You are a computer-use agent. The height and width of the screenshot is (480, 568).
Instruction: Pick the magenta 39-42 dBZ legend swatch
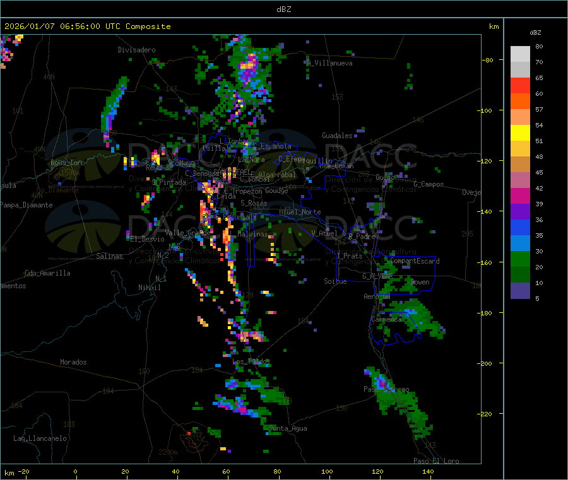(520, 196)
